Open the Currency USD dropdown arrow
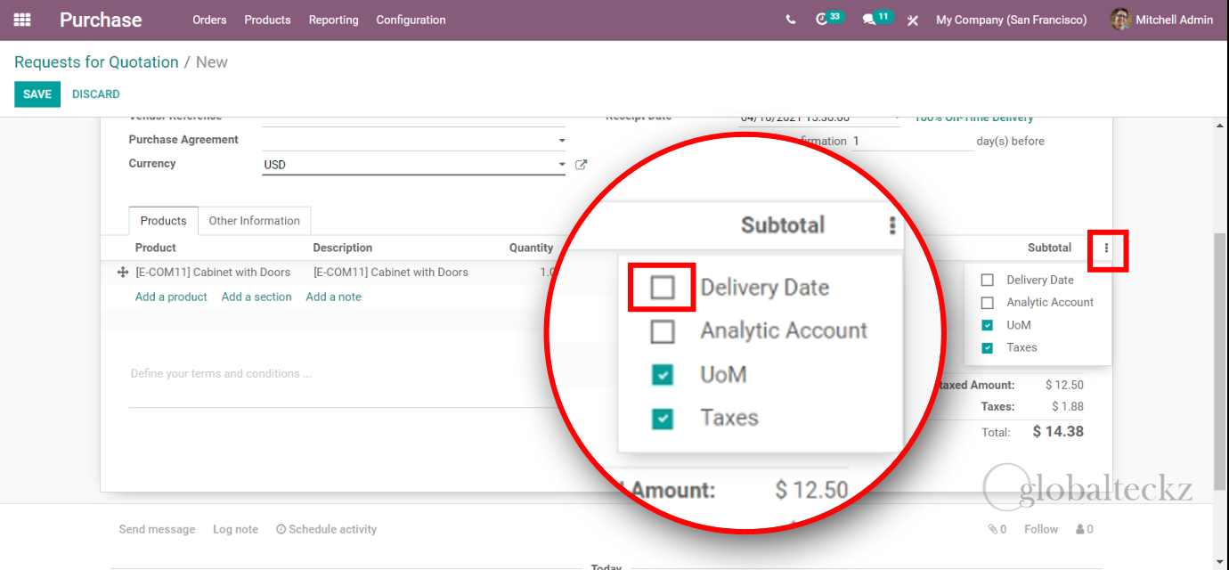1229x570 pixels. pyautogui.click(x=561, y=165)
